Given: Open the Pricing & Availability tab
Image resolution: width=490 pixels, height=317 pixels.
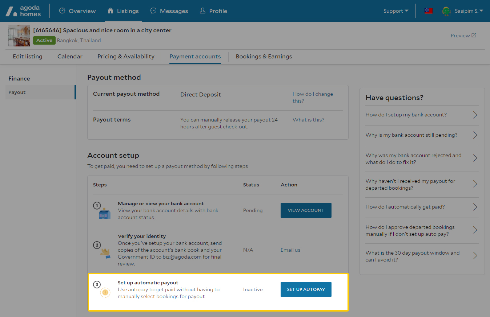Looking at the screenshot, I should tap(126, 57).
